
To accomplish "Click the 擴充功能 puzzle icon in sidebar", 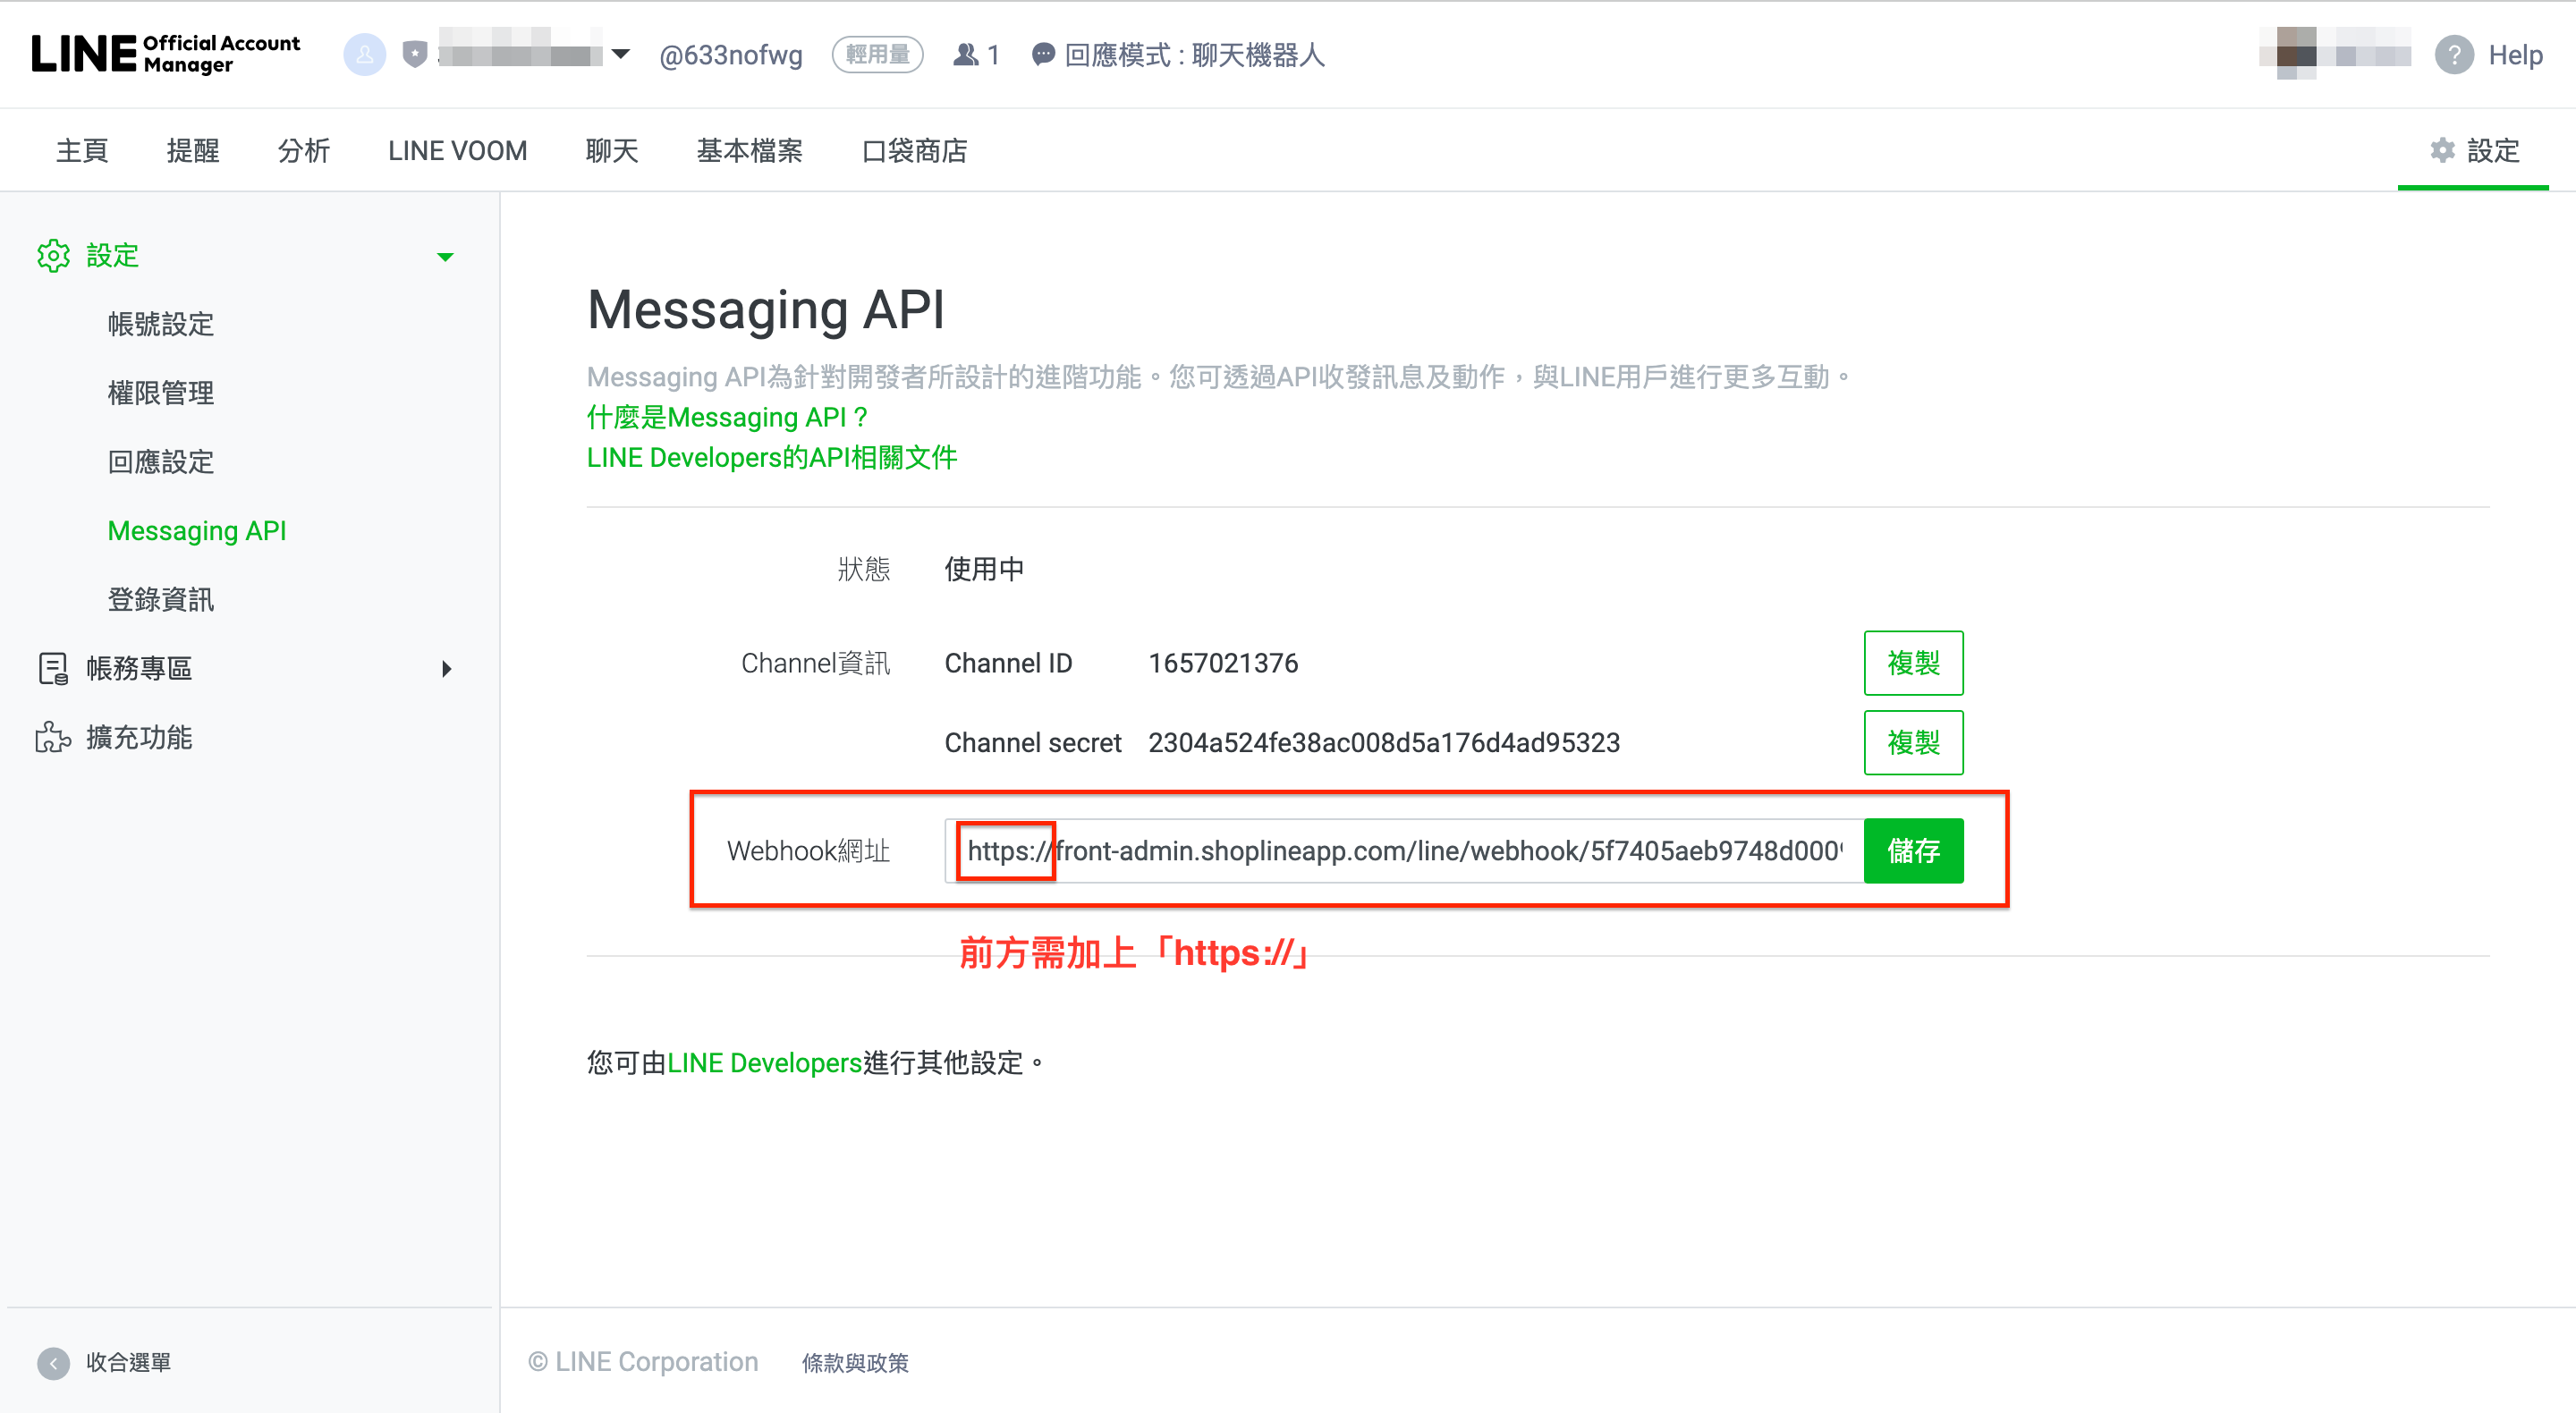I will point(53,737).
